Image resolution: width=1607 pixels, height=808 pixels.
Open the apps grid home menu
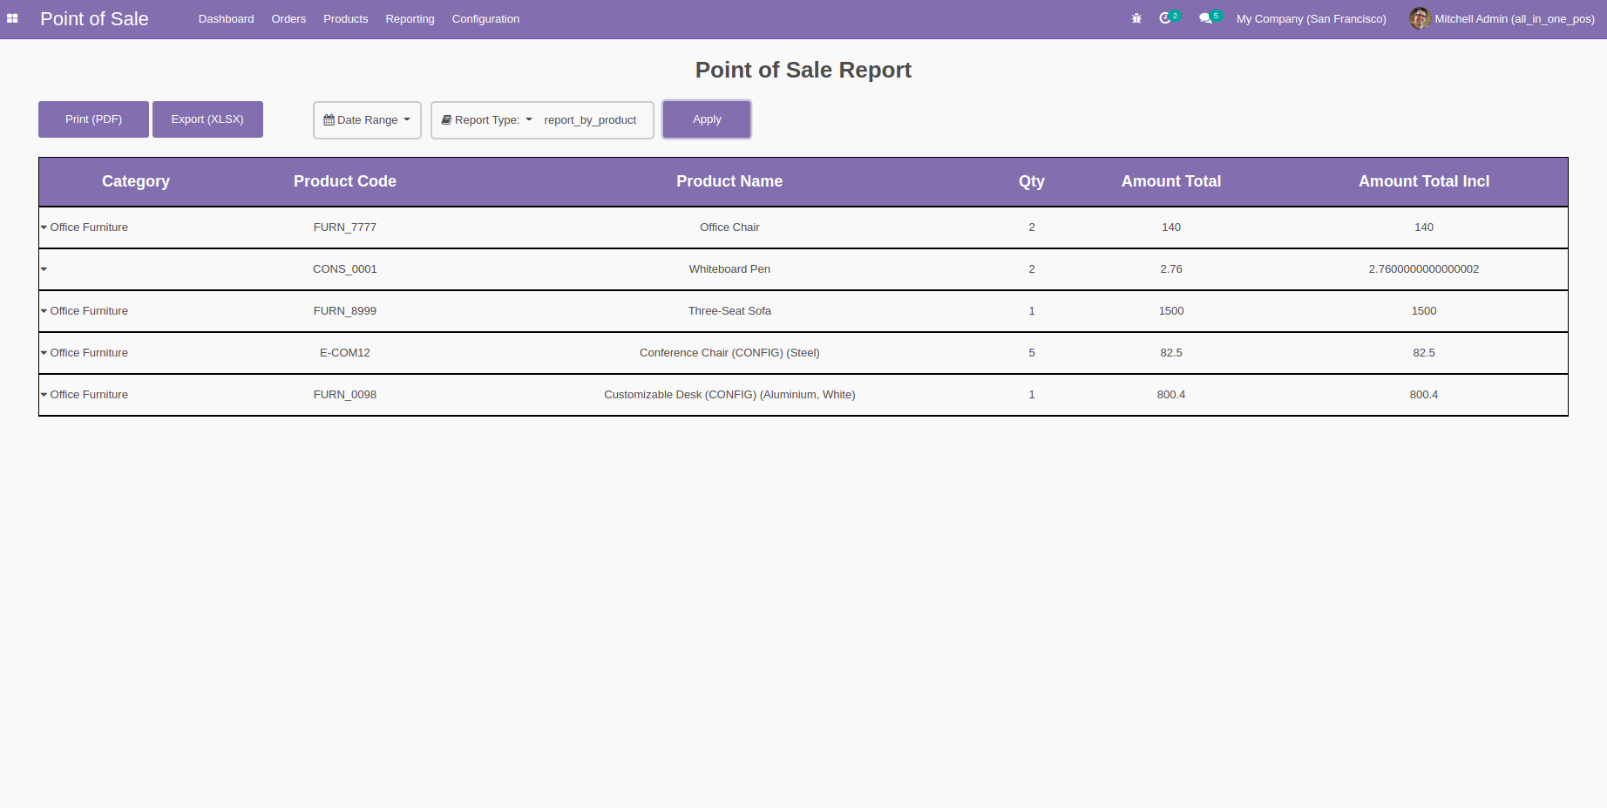pos(12,18)
